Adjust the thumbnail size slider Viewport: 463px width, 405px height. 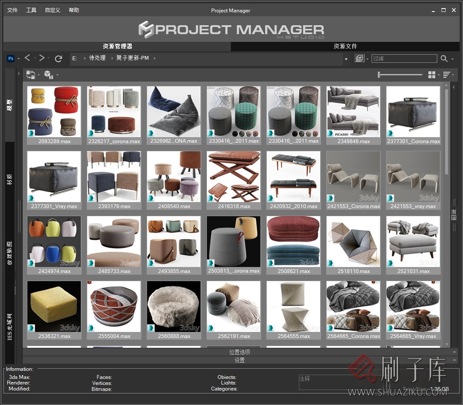pyautogui.click(x=400, y=75)
